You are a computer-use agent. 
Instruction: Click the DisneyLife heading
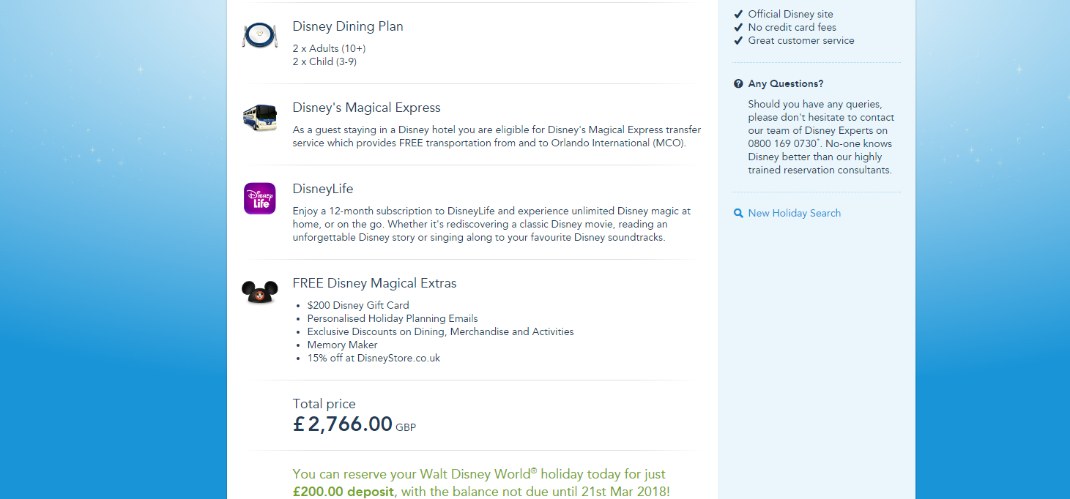point(323,189)
